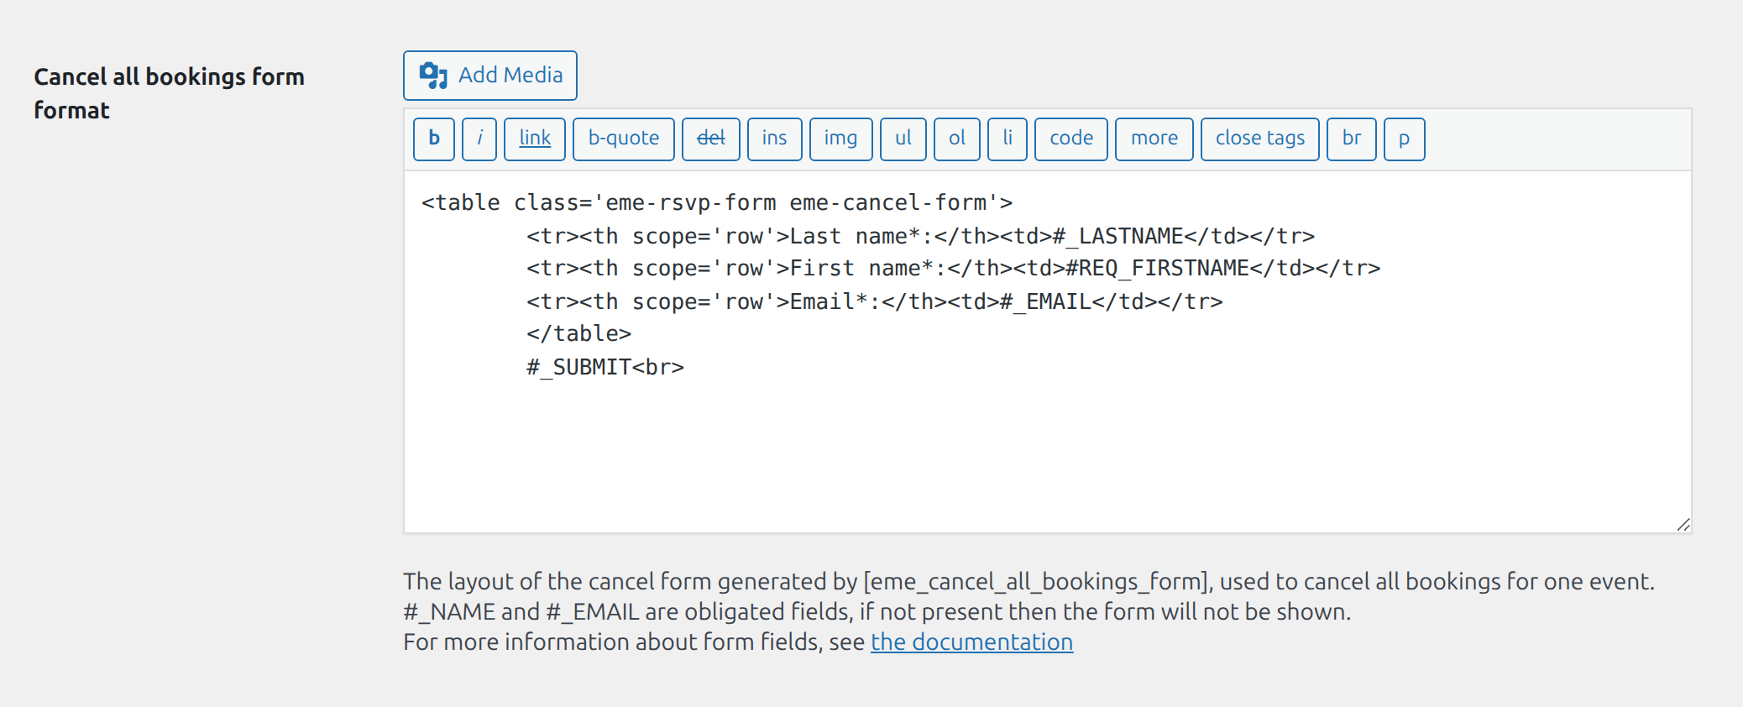Click the textarea resize handle
The image size is (1743, 707).
tap(1683, 525)
